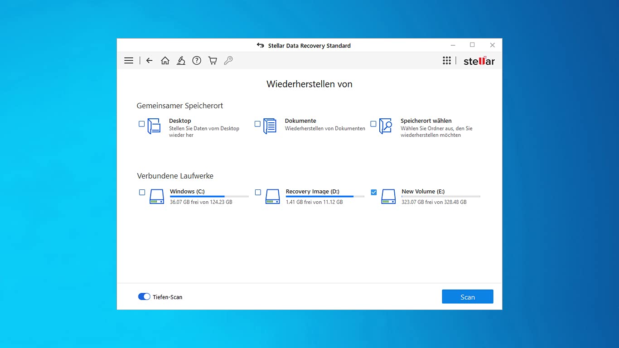The height and width of the screenshot is (348, 619).
Task: Click the key activation icon
Action: point(228,60)
